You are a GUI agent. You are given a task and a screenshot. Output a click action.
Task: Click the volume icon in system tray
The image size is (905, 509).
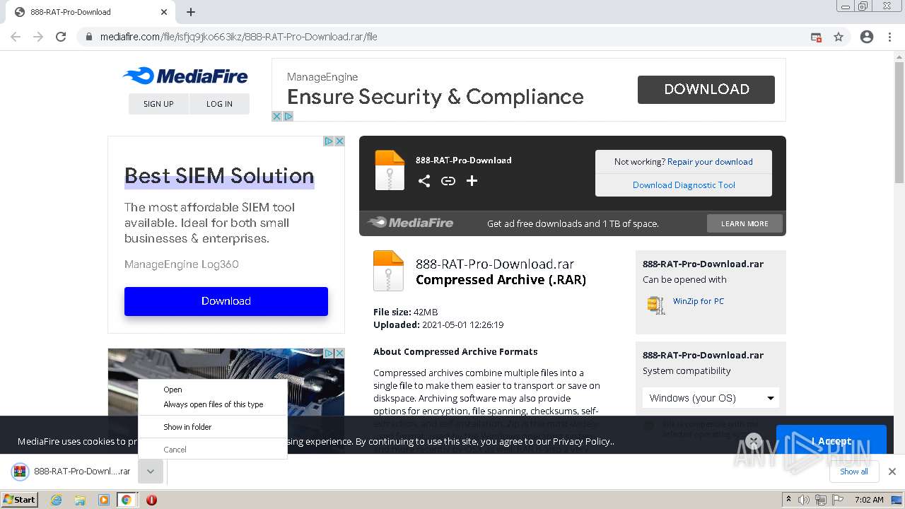click(804, 500)
